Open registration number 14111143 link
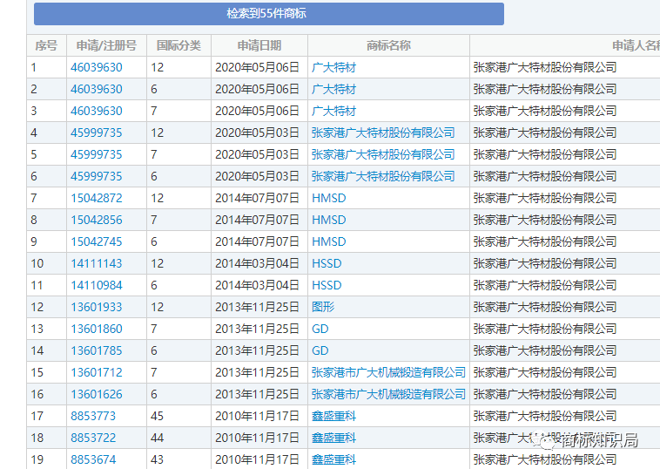Image resolution: width=660 pixels, height=469 pixels. pos(96,263)
